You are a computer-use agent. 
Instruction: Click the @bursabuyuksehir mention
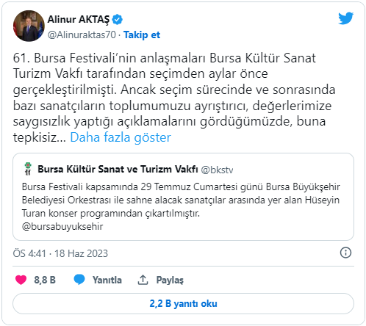tap(62, 226)
